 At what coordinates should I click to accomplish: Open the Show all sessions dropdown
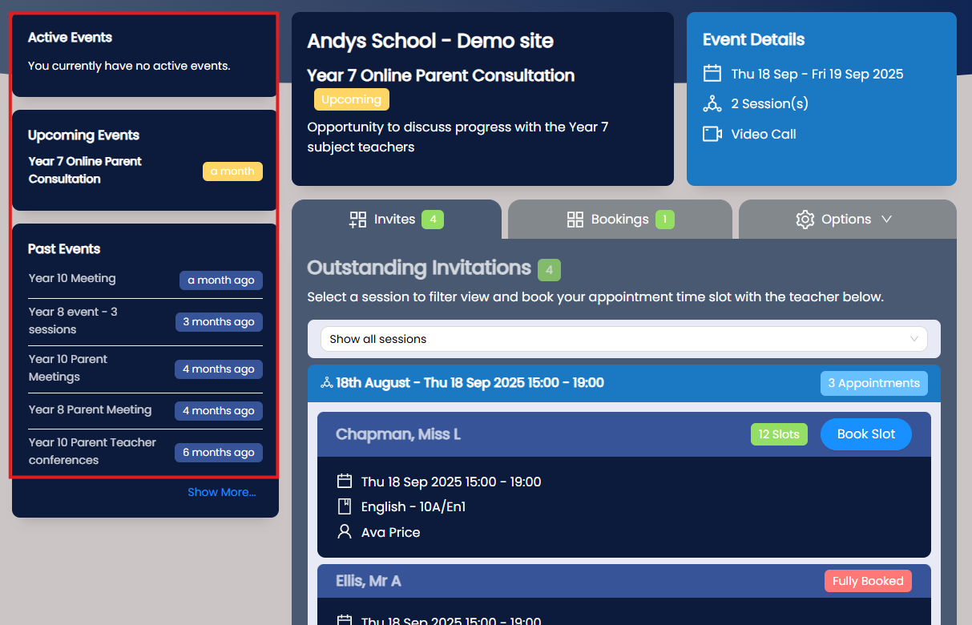(623, 339)
